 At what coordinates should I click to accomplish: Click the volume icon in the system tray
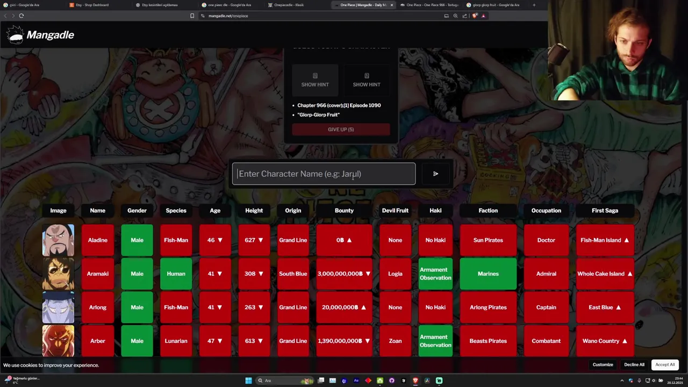(x=654, y=381)
